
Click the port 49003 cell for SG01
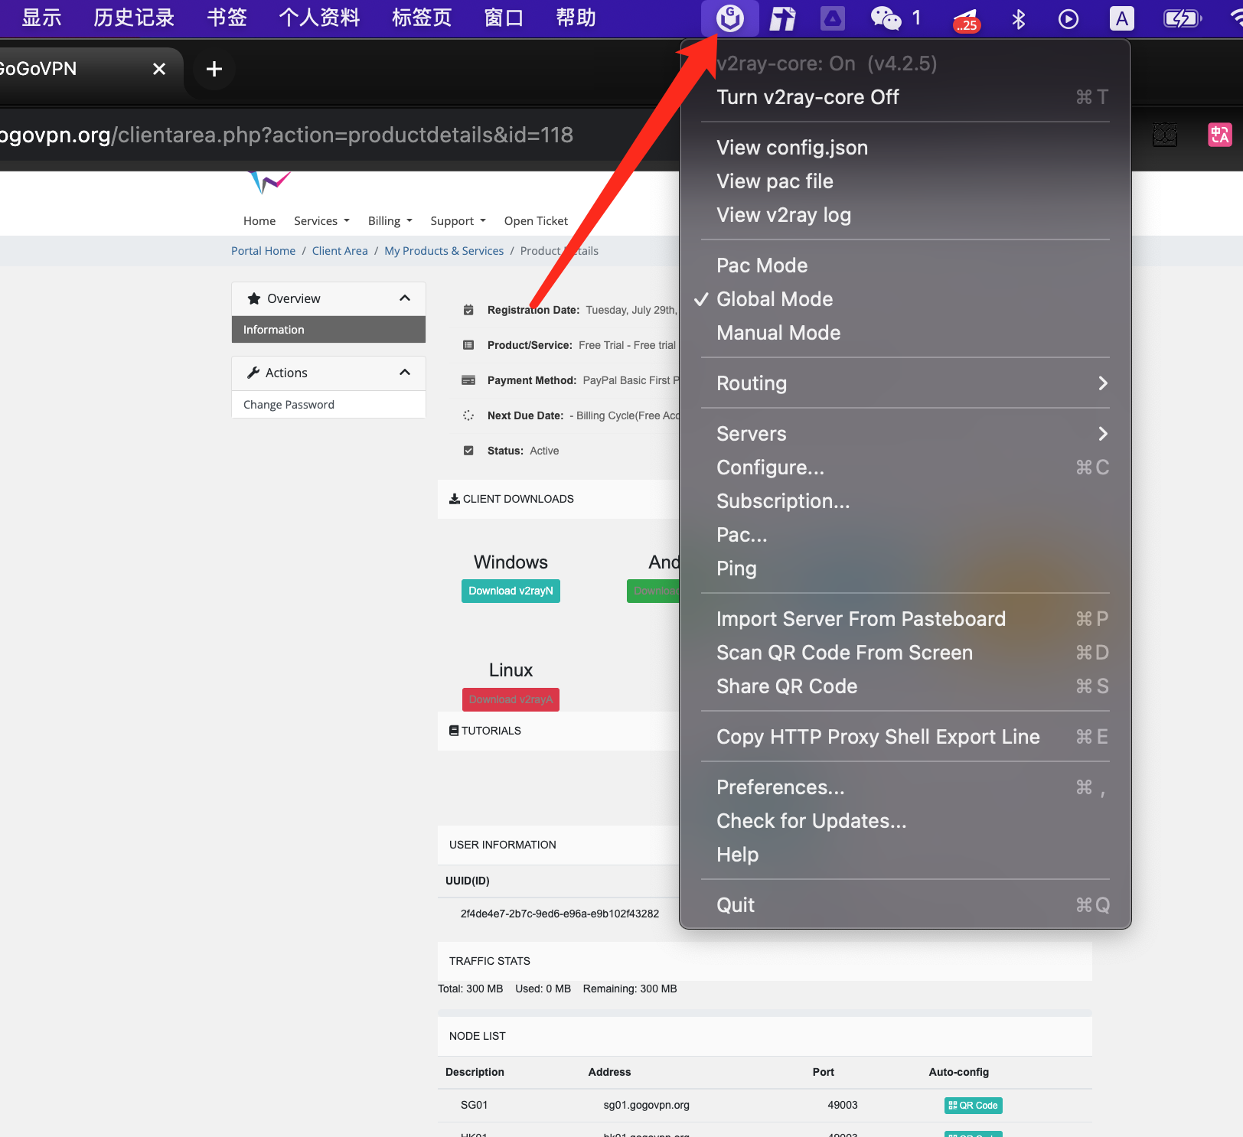coord(842,1106)
